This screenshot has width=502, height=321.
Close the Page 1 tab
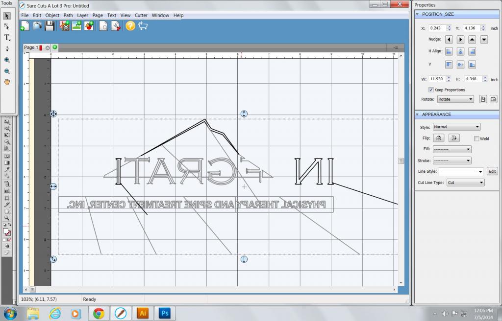click(48, 47)
